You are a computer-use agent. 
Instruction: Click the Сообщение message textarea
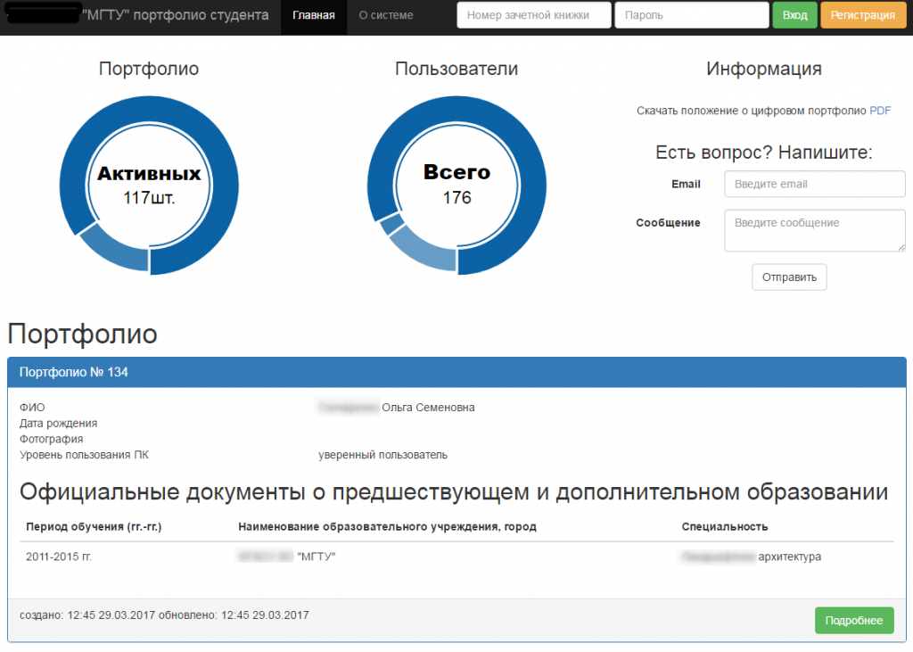coord(815,230)
